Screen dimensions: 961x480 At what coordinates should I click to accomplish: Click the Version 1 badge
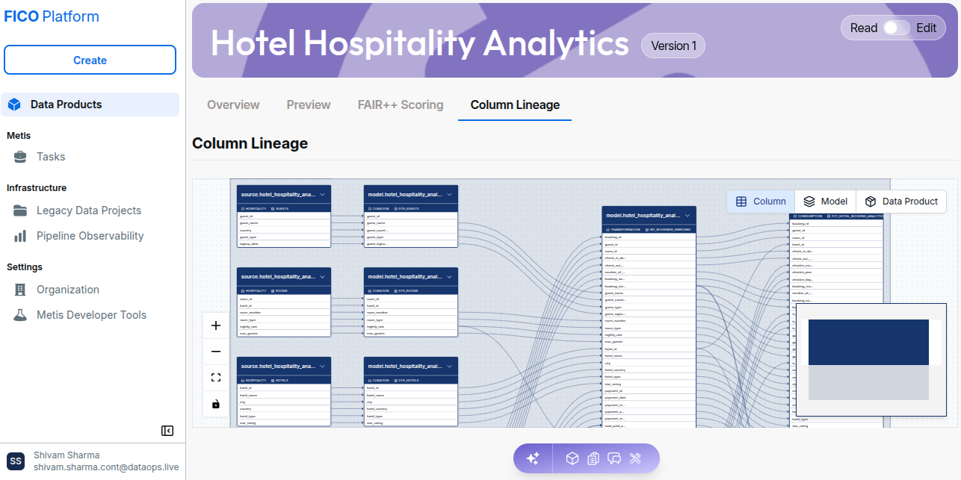tap(673, 46)
